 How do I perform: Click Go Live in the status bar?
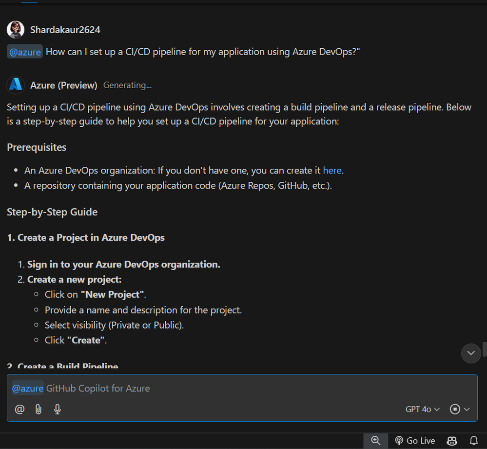point(415,440)
